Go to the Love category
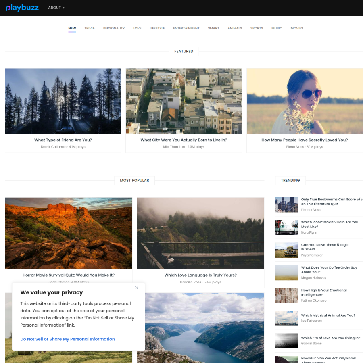Image resolution: width=363 pixels, height=363 pixels. click(137, 28)
